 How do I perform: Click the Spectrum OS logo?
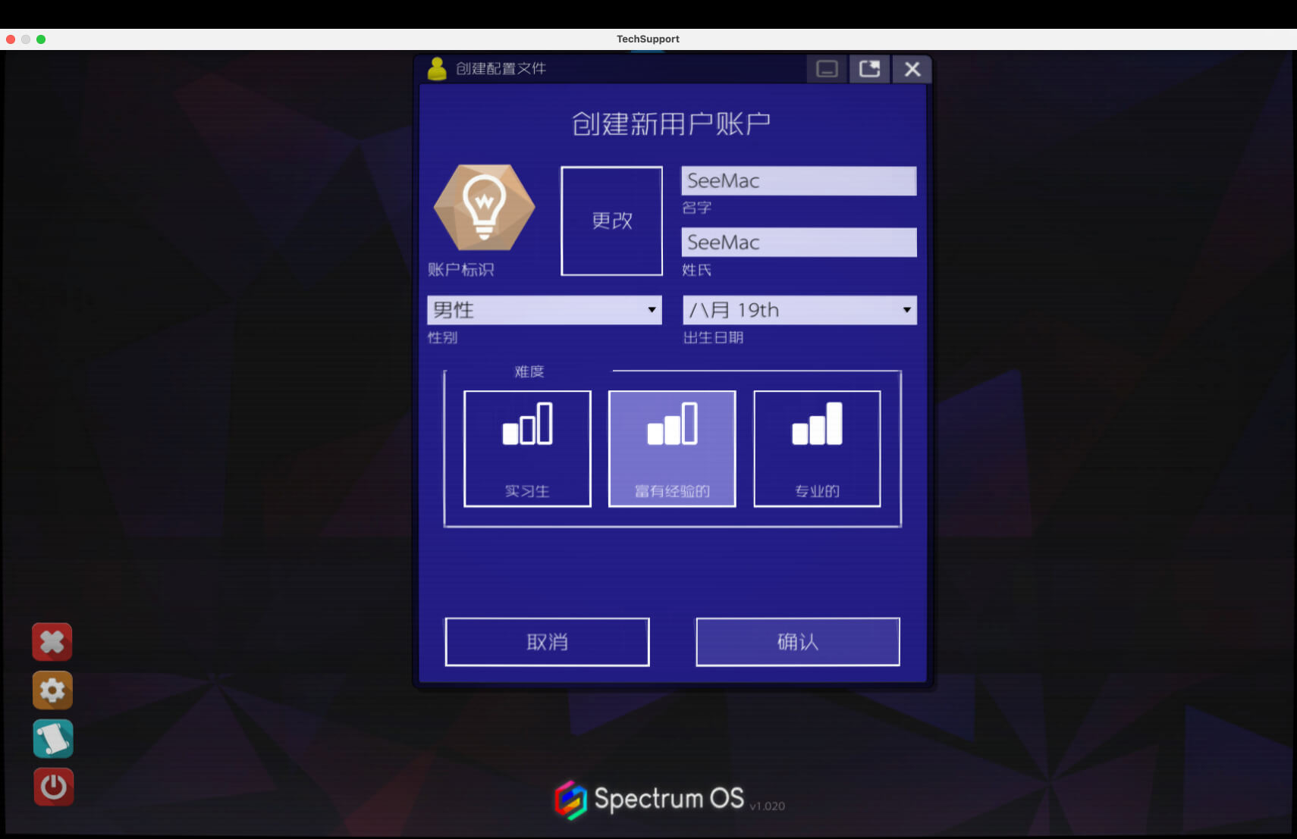pos(571,800)
